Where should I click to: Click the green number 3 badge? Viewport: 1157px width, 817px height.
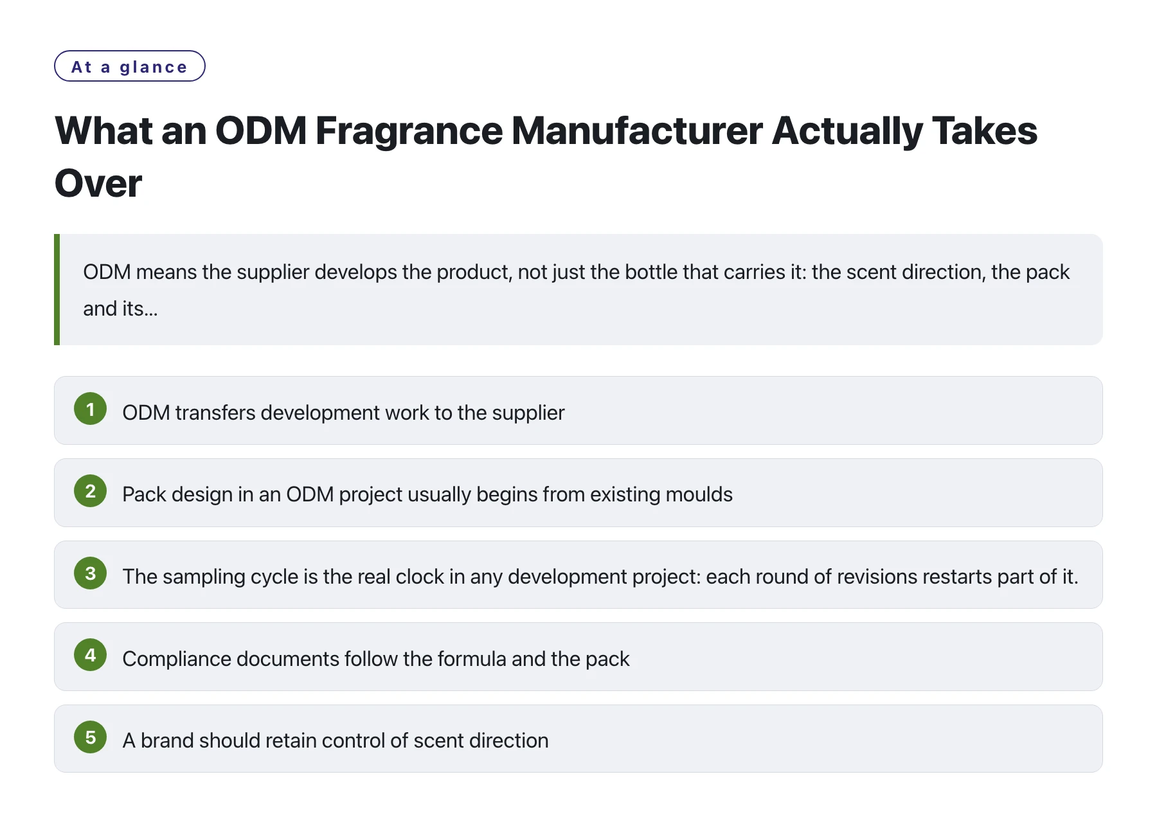click(x=90, y=573)
